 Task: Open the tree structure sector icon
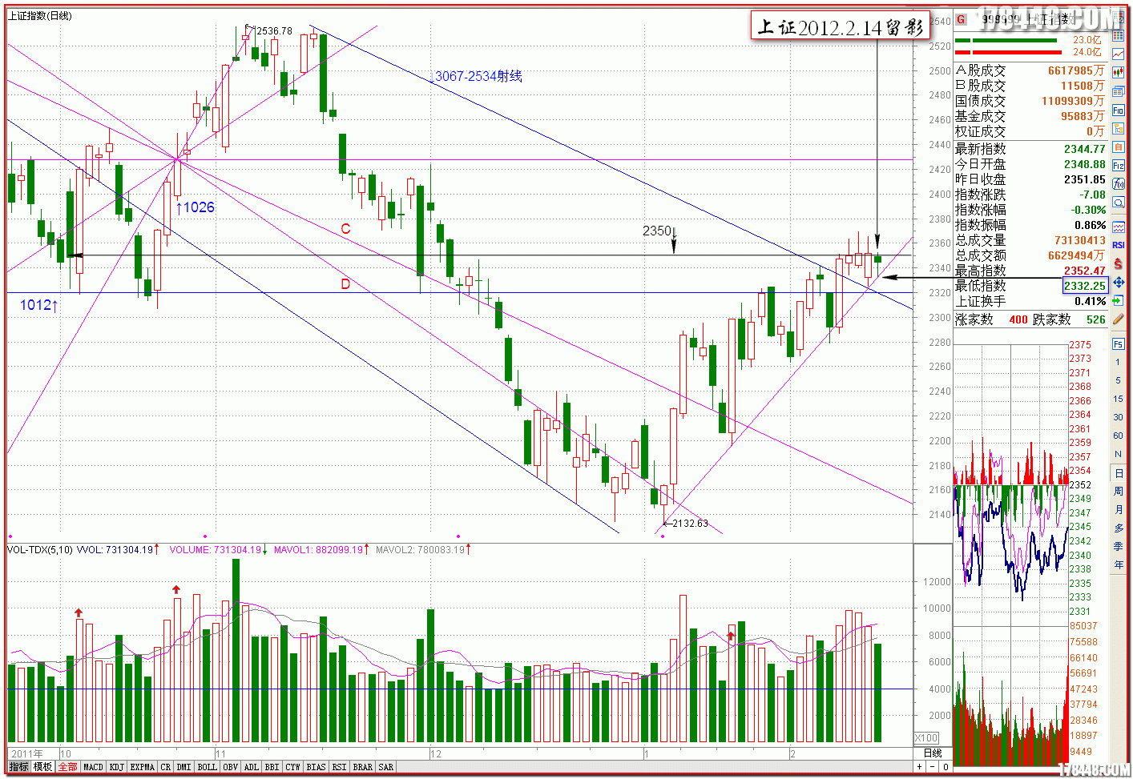tap(1119, 128)
